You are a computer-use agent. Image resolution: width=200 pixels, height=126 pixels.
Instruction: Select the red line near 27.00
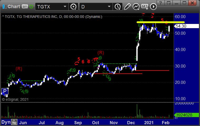(x=152, y=70)
